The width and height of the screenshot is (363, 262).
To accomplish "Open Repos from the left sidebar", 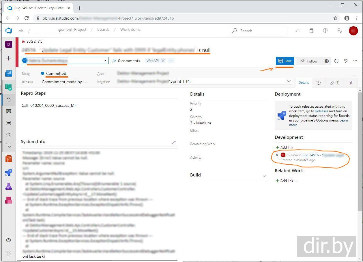I will (x=9, y=159).
